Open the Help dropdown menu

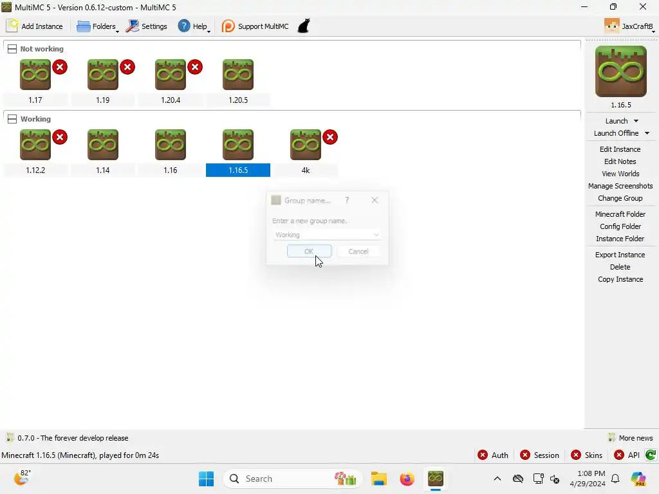coord(194,26)
